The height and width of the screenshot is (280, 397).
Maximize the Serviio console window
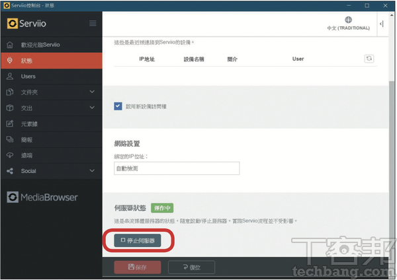click(367, 5)
